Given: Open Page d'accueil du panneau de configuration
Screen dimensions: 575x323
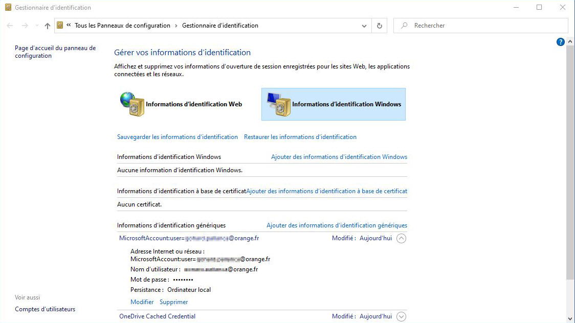Looking at the screenshot, I should pyautogui.click(x=55, y=52).
